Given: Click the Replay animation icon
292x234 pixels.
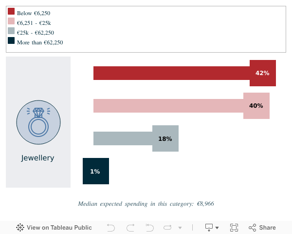Looking at the screenshot, I should tap(168, 228).
